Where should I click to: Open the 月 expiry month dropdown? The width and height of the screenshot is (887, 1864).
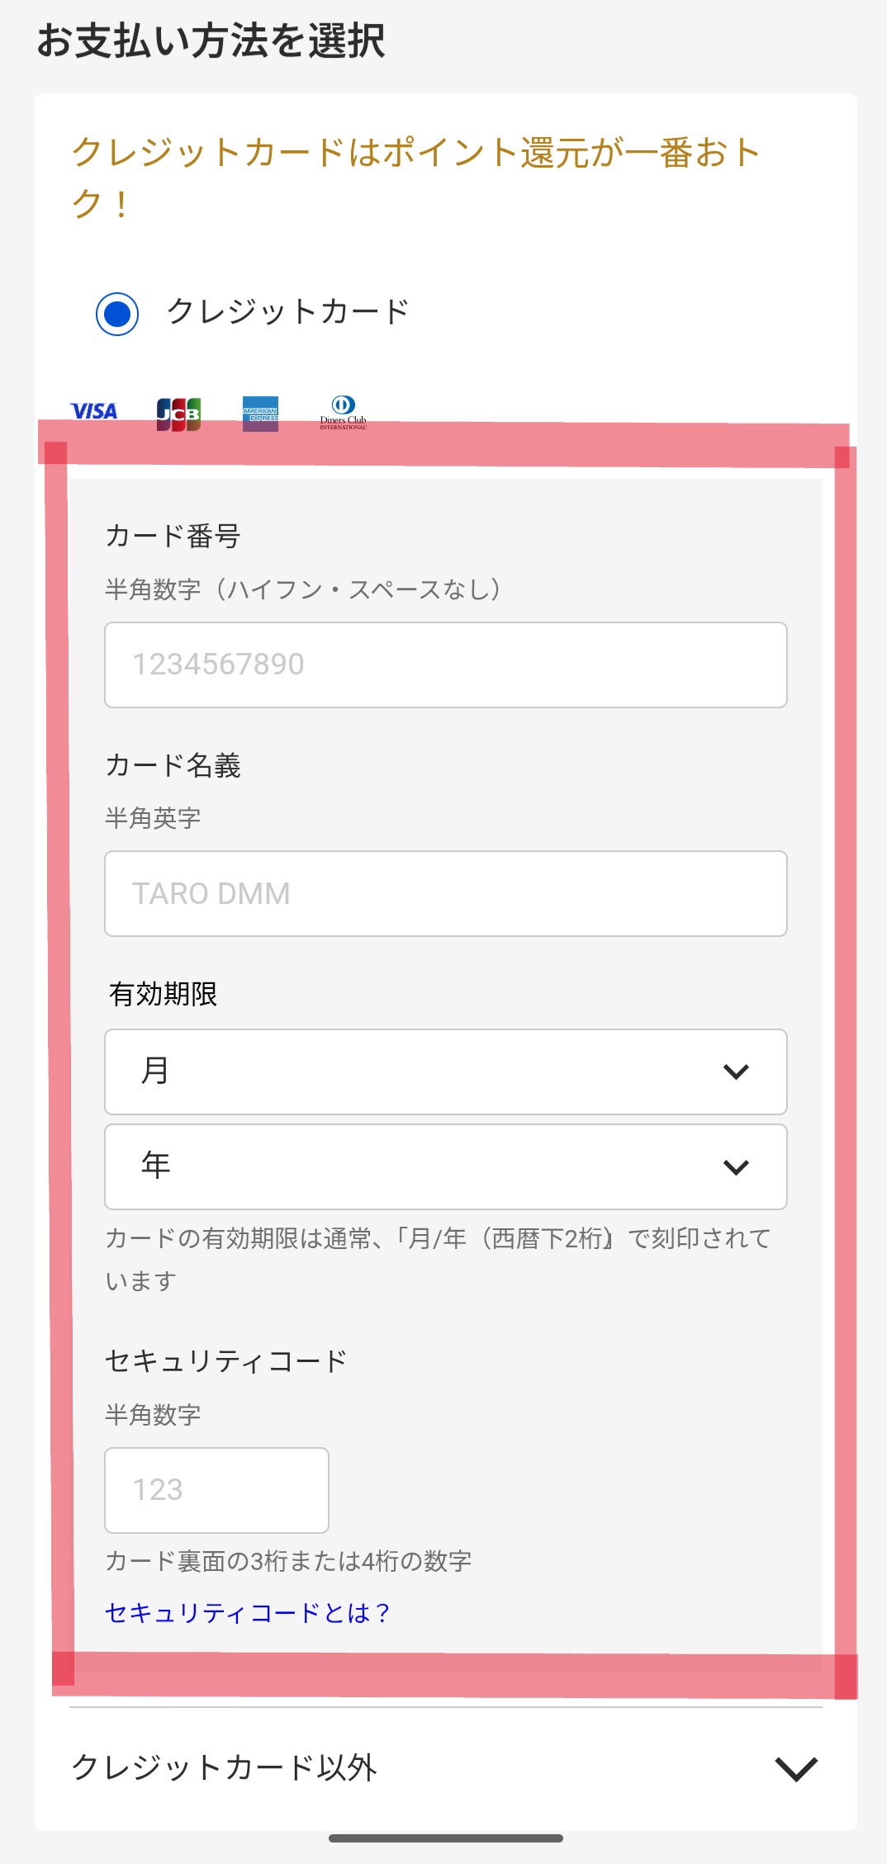[x=445, y=1072]
